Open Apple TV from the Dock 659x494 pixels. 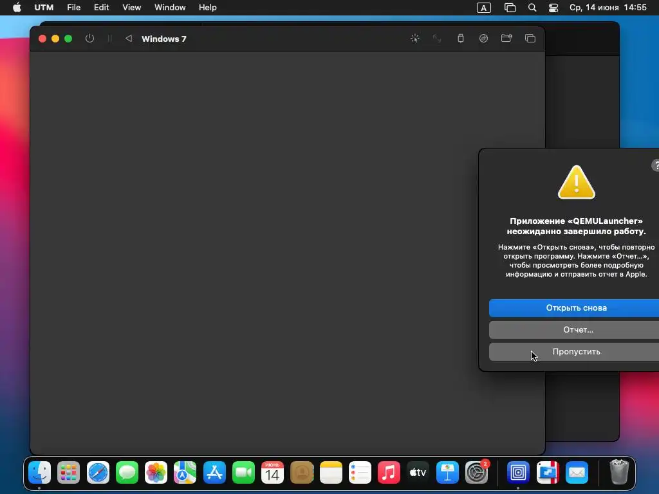point(418,473)
